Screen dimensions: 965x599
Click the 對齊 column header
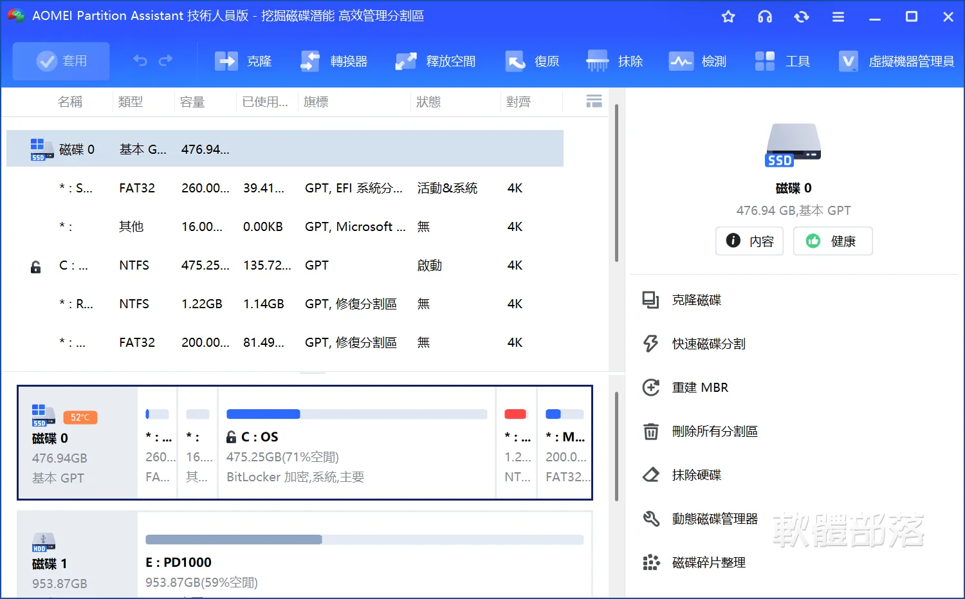[x=519, y=102]
